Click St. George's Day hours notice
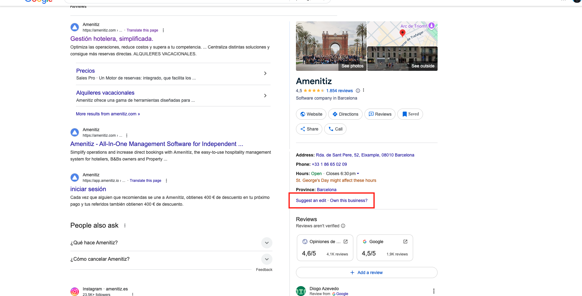 point(336,180)
